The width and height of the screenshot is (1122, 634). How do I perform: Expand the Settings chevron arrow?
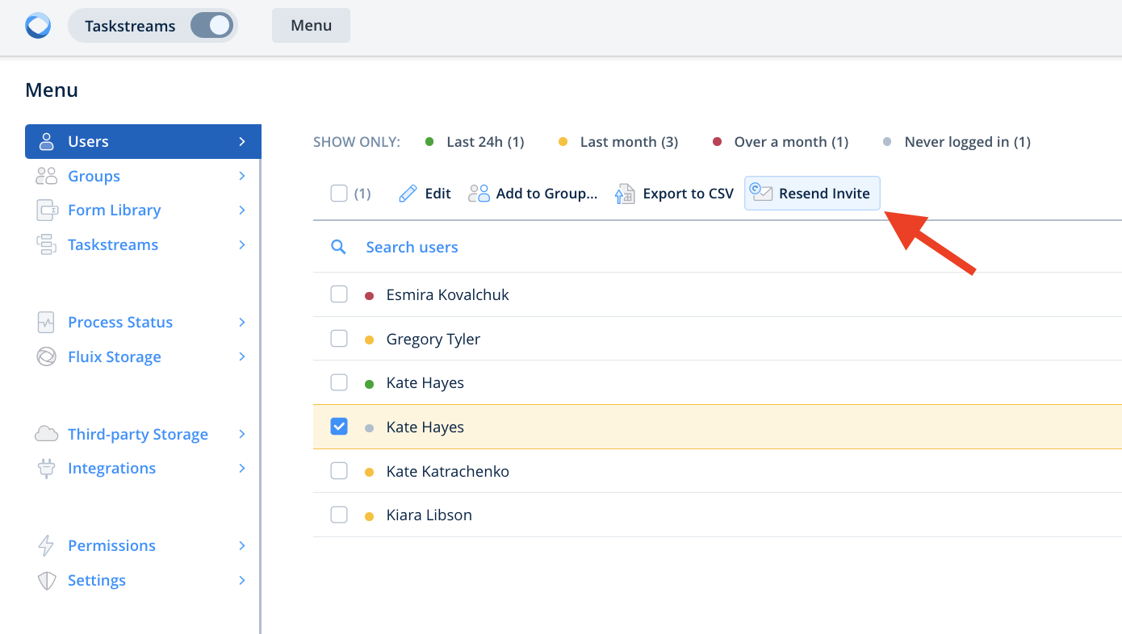click(x=241, y=581)
